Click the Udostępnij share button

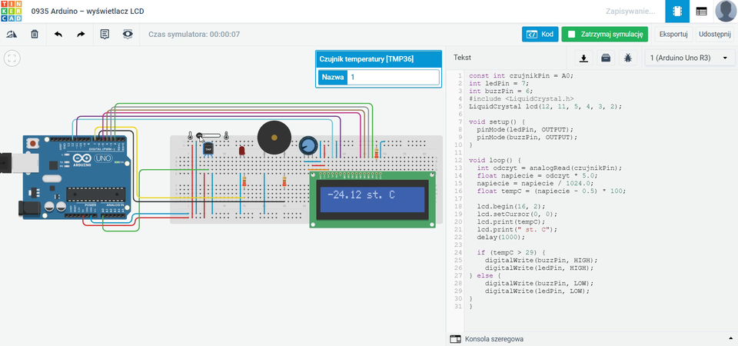[715, 35]
